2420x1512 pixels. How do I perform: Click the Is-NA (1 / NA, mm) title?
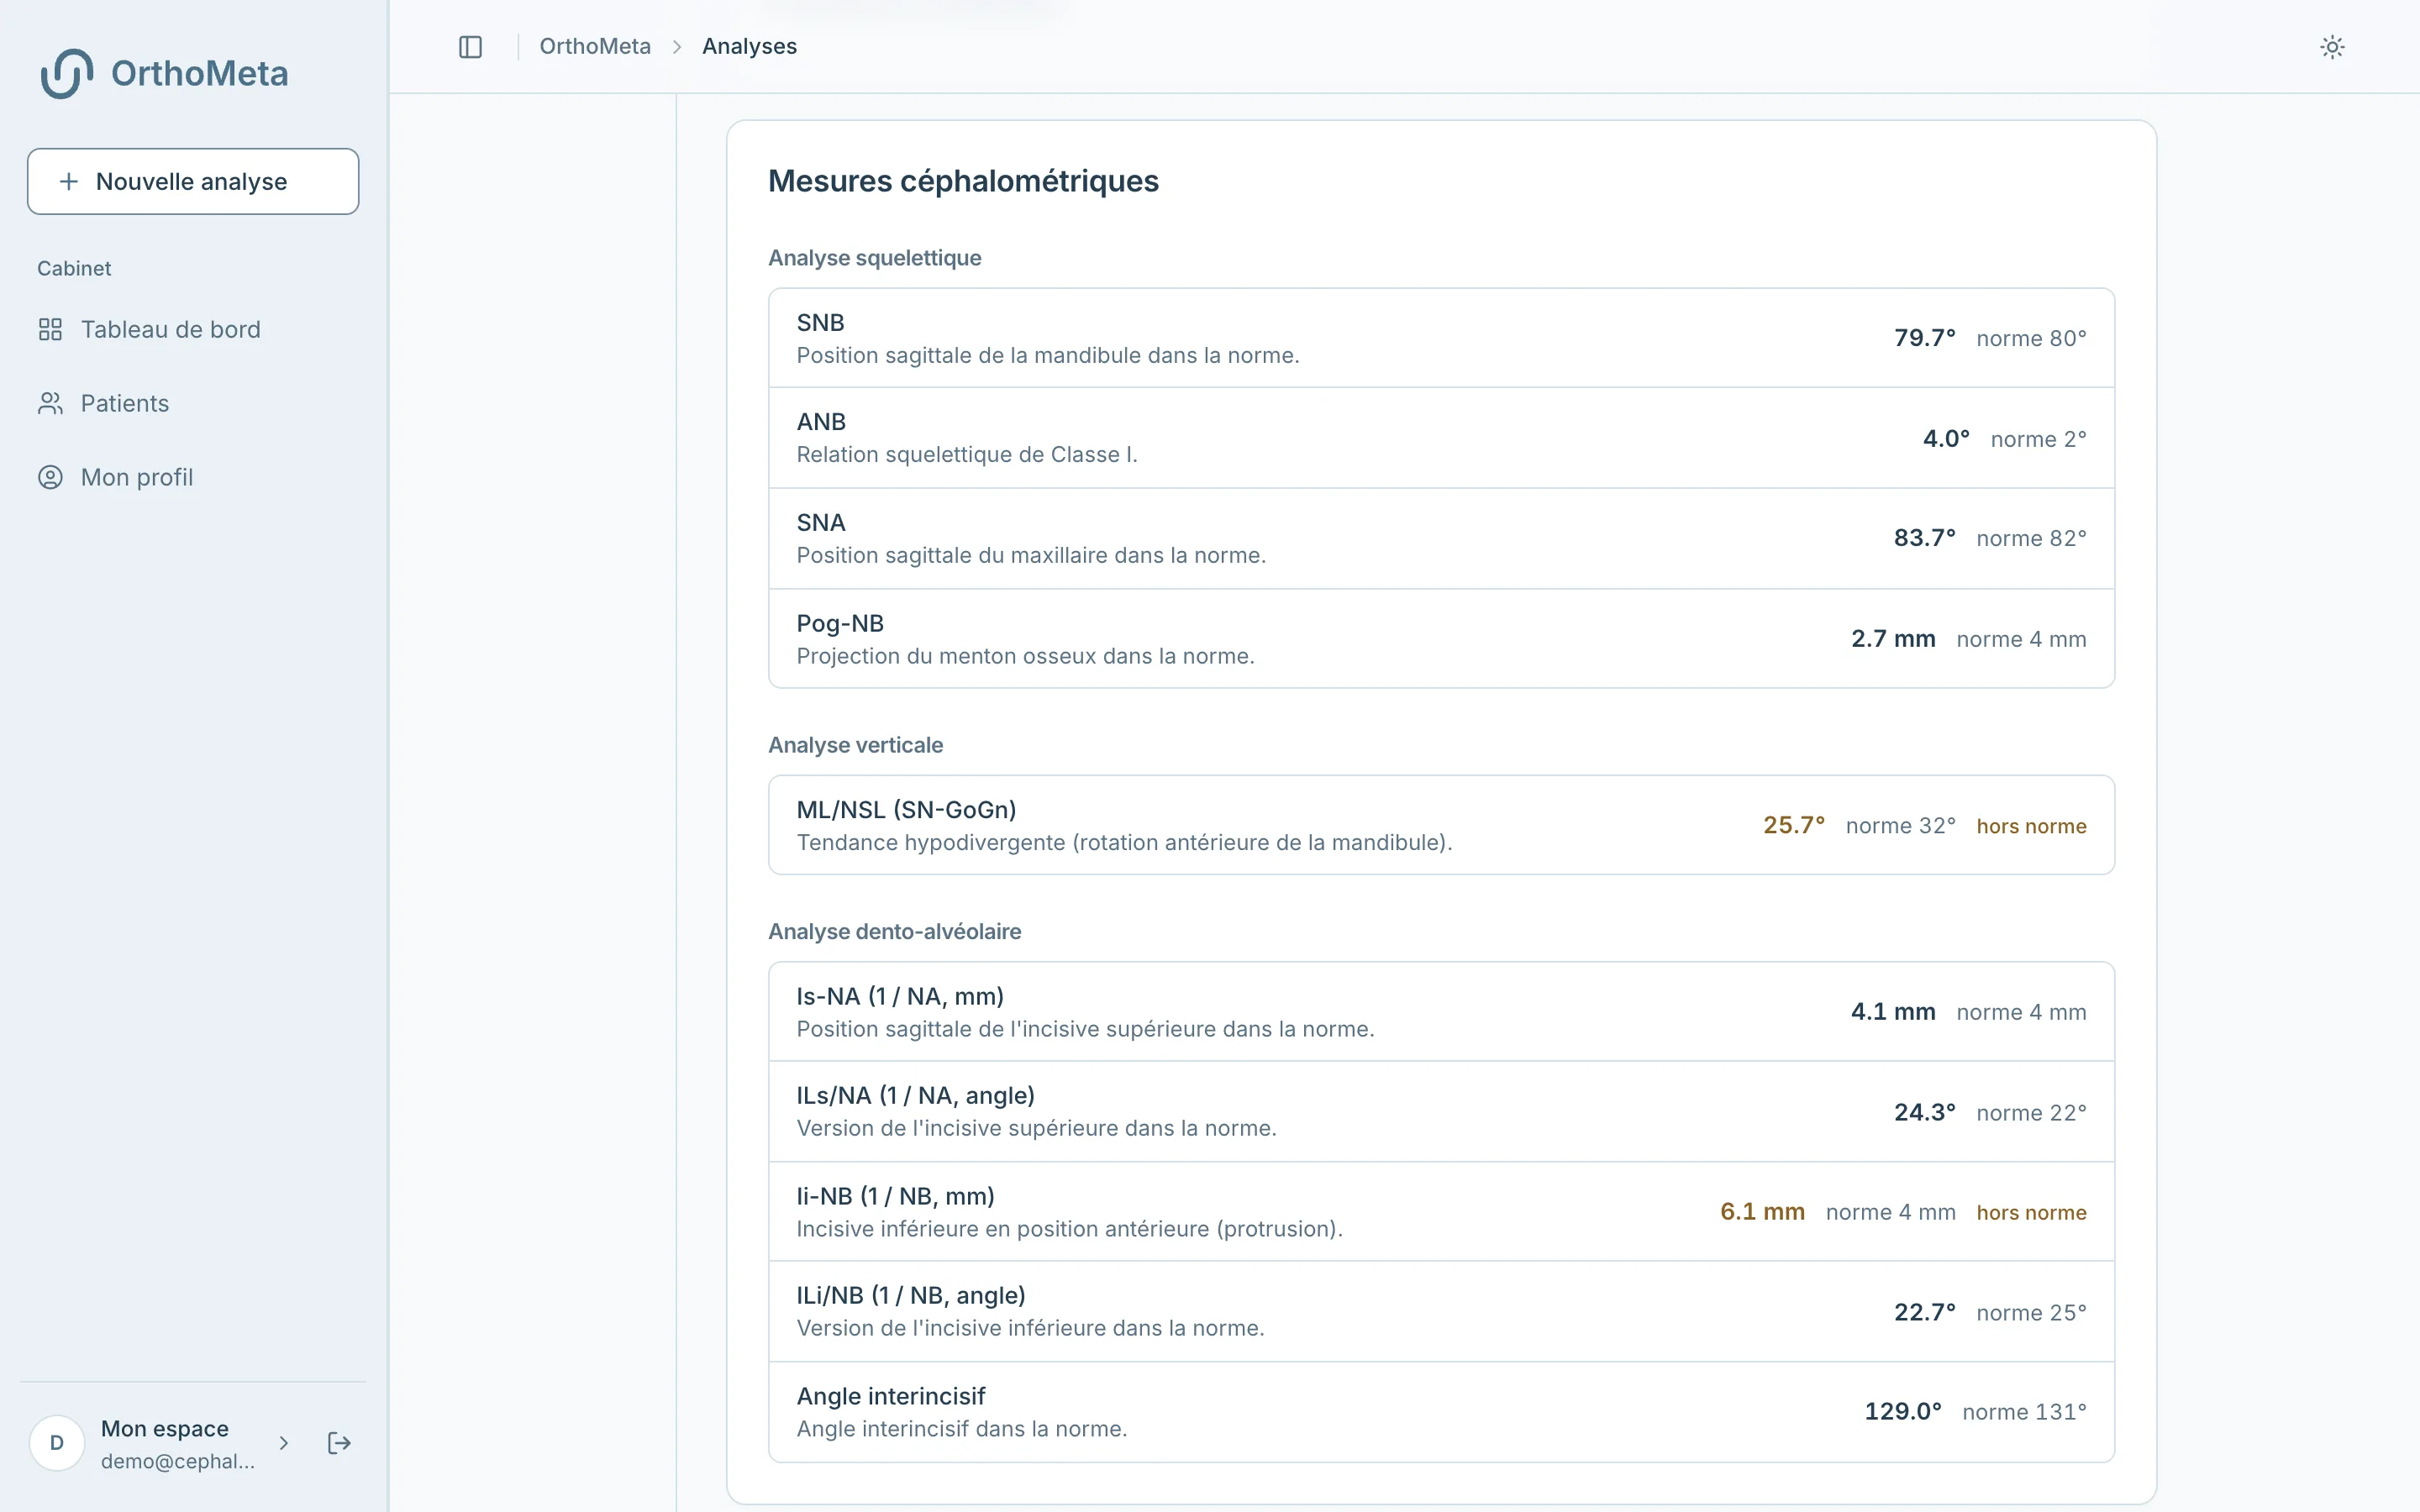[x=900, y=996]
